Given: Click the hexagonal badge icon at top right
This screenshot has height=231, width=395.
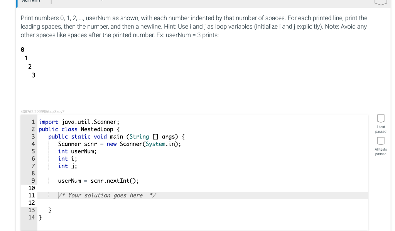Looking at the screenshot, I should 381,2.
